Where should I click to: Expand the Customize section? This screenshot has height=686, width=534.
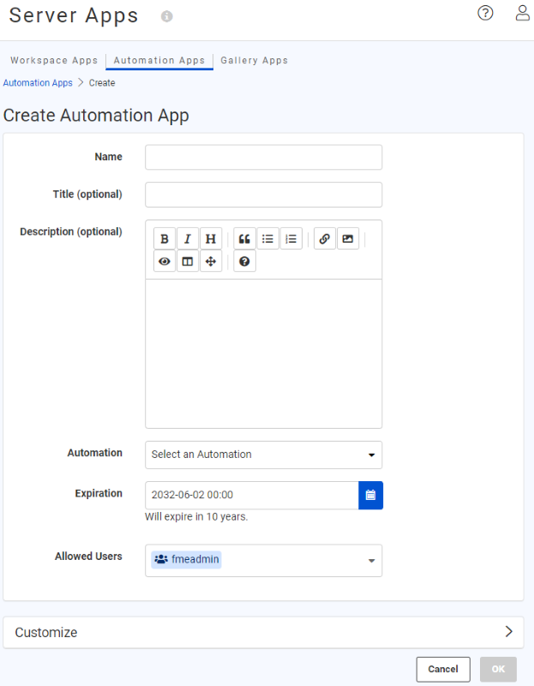click(263, 632)
